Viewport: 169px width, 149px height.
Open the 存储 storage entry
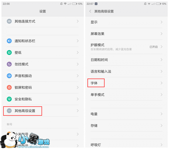coord(126,126)
